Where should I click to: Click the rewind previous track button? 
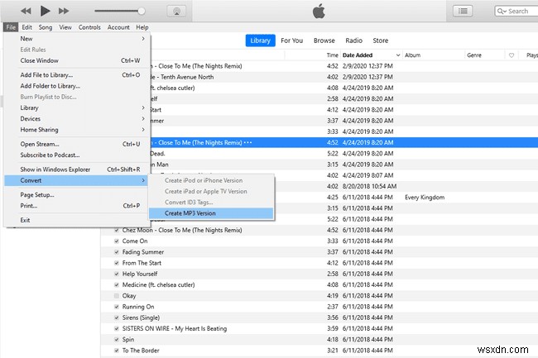(x=26, y=11)
